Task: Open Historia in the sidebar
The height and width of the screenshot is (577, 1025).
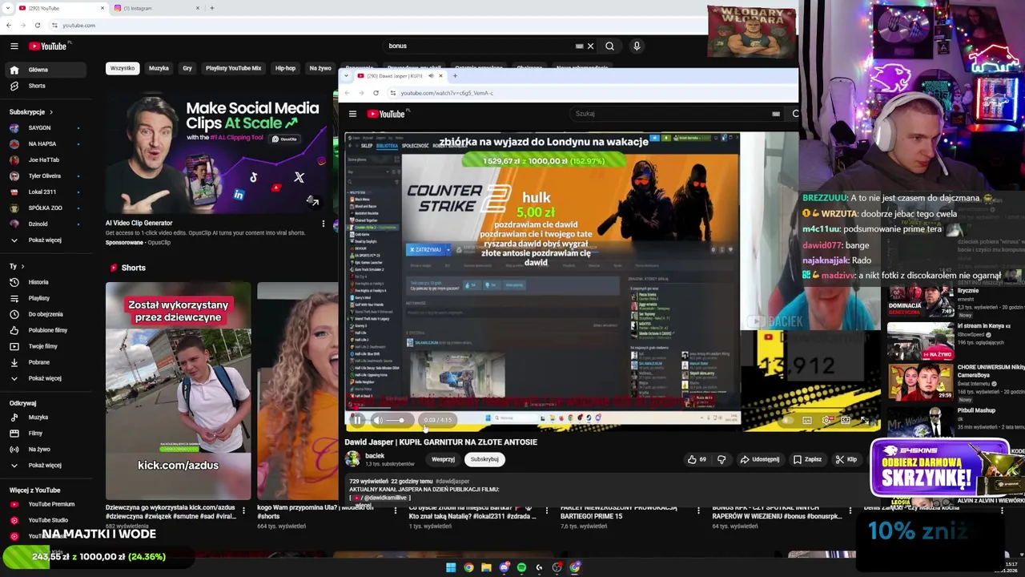Action: pyautogui.click(x=44, y=282)
